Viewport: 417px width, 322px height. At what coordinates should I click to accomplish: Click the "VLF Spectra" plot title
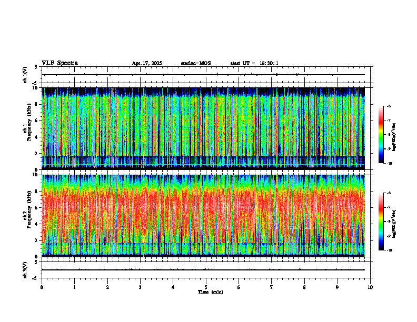point(59,63)
